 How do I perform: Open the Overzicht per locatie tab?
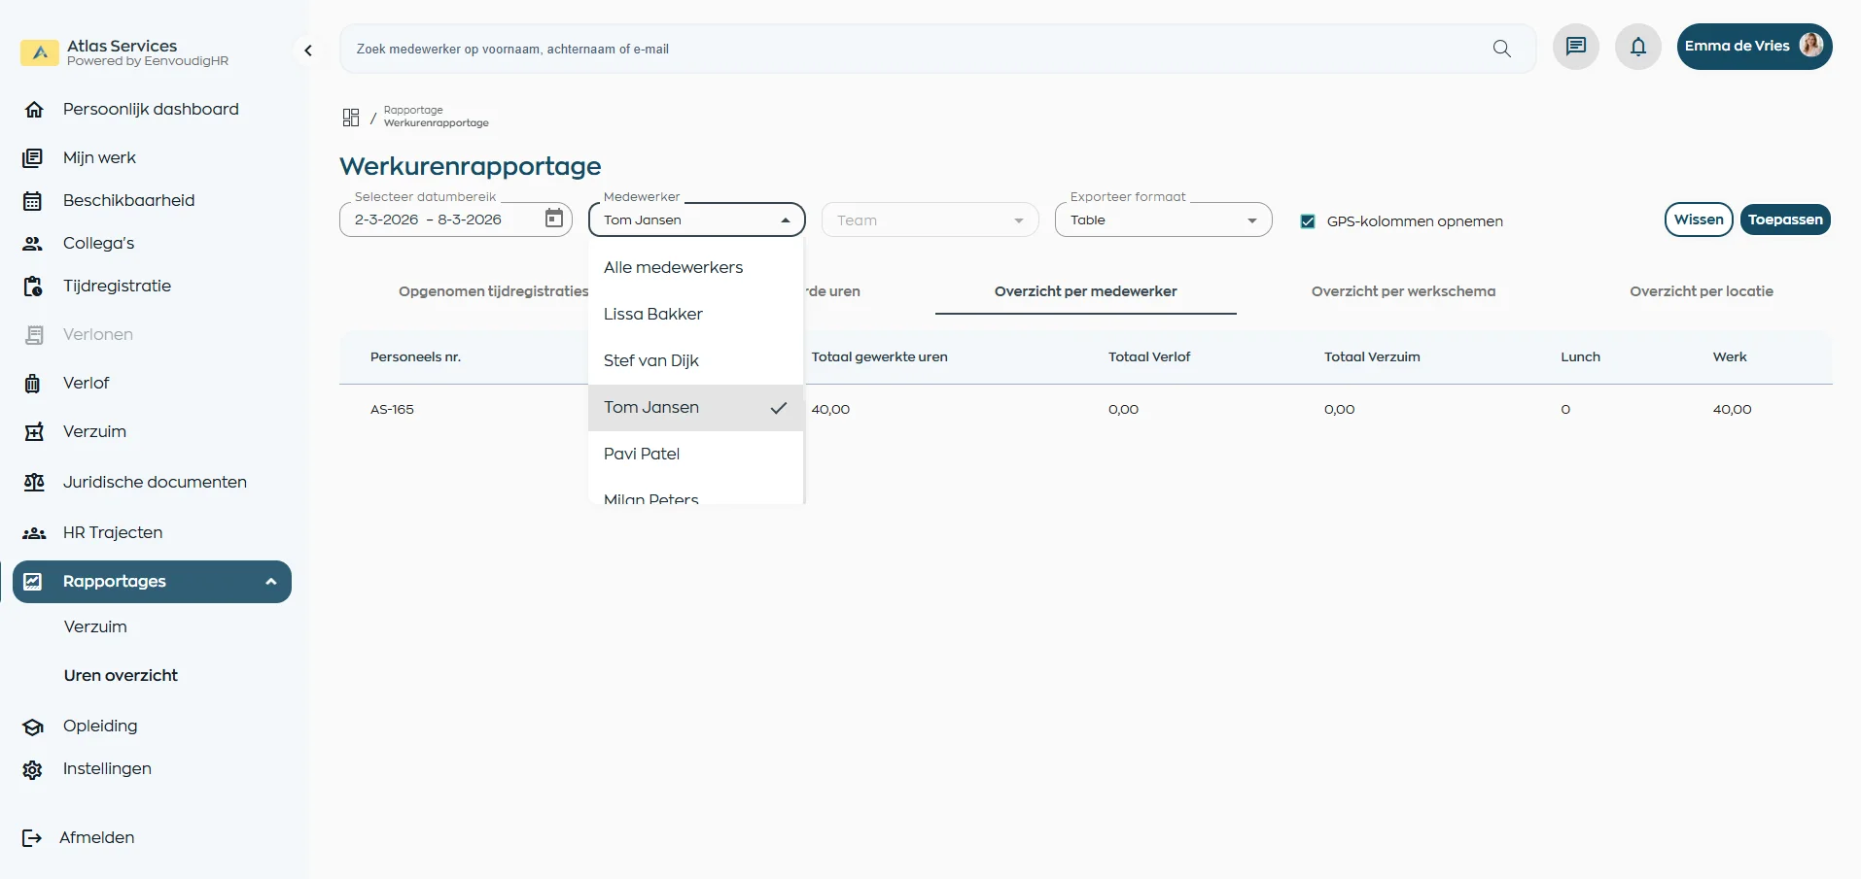[x=1703, y=290]
